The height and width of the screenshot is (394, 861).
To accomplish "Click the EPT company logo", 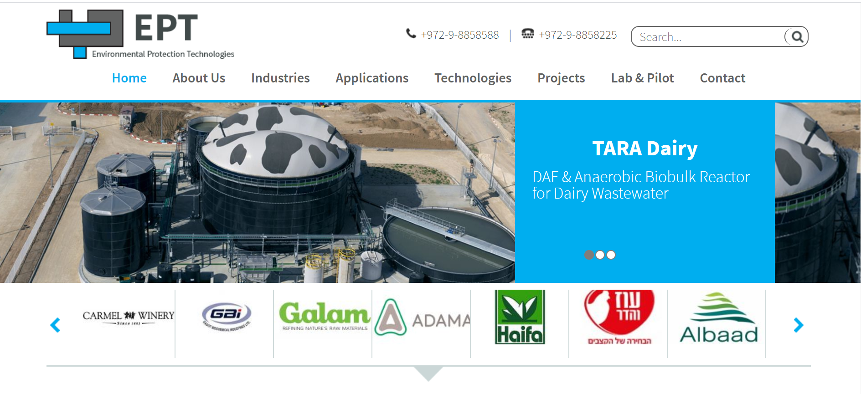I will click(x=140, y=34).
